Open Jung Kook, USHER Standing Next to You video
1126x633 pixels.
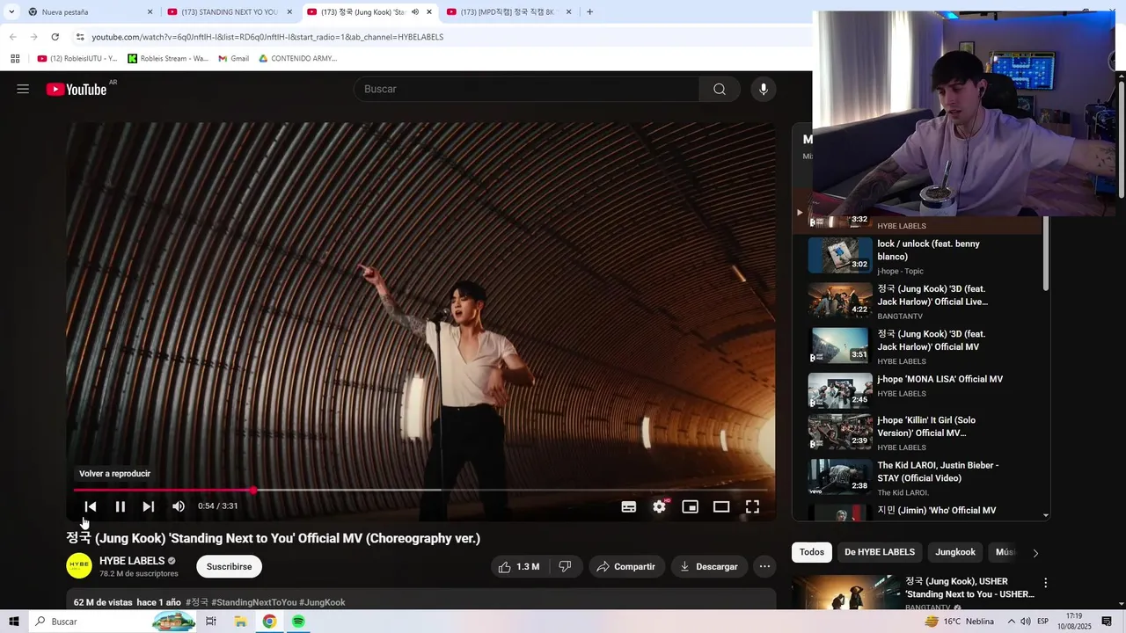click(x=969, y=587)
